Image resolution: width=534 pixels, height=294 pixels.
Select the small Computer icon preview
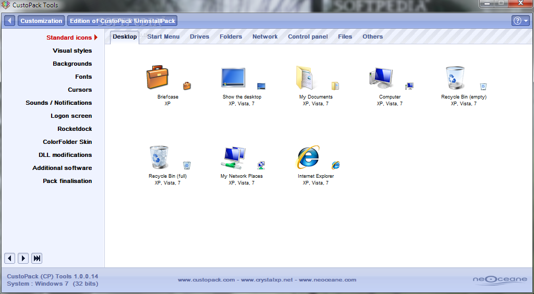tap(409, 86)
